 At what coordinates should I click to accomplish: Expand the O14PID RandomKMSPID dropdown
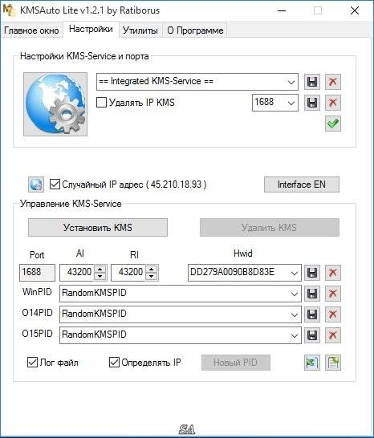[x=294, y=314]
